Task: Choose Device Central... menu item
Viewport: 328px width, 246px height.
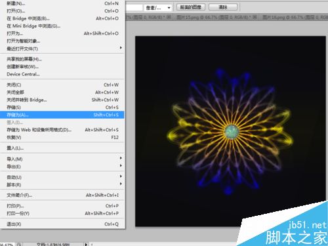Action: click(62, 74)
